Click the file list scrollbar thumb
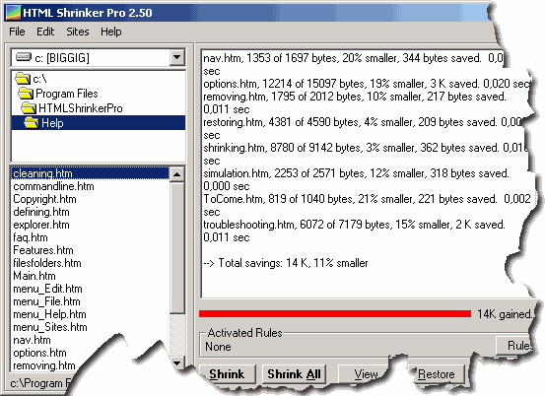This screenshot has height=396, width=545. coord(177,247)
